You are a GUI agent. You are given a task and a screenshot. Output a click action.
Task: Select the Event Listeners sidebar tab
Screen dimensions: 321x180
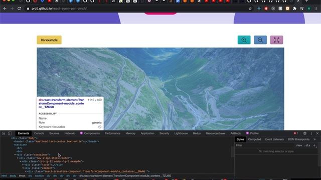pos(274,139)
